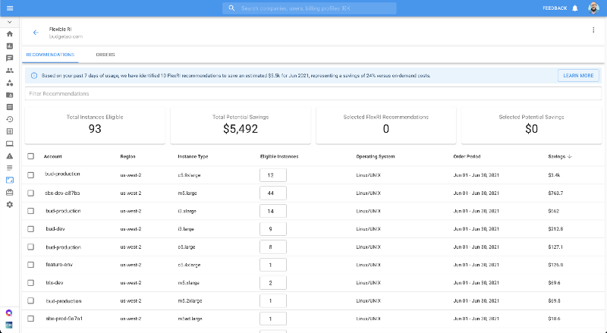Click the warning triangle icon in sidebar

9,156
